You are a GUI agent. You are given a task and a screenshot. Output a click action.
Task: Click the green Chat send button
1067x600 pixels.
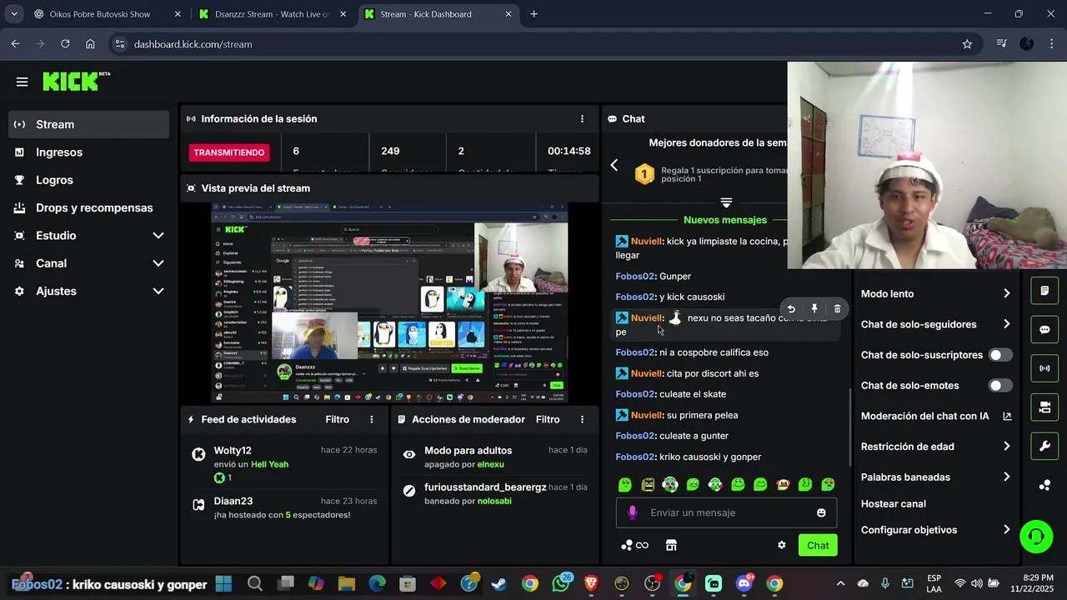coord(818,545)
